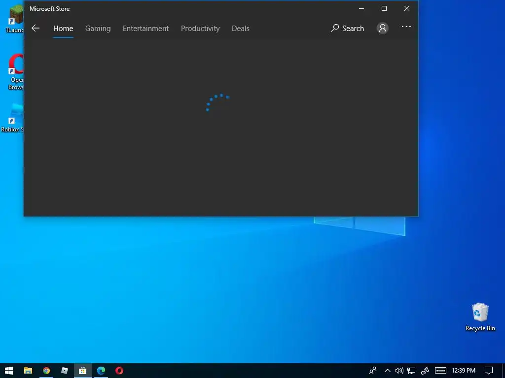The width and height of the screenshot is (505, 378).
Task: Select the Productivity tab
Action: 200,28
